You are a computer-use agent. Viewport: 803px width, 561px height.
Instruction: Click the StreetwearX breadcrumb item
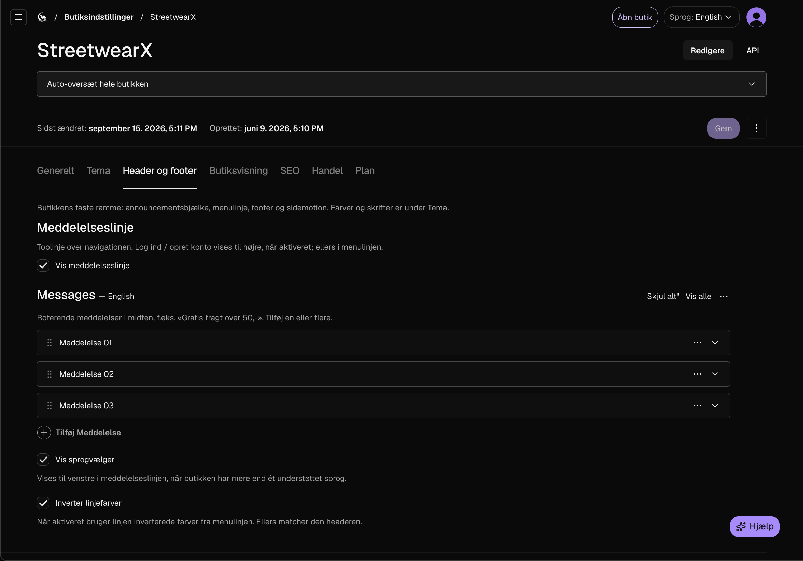pos(173,17)
